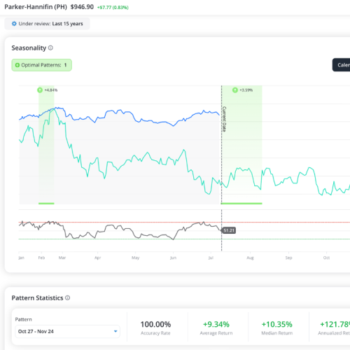Open the Oct 27 - Nov 24 pattern dropdown
This screenshot has width=350, height=350.
tap(67, 331)
